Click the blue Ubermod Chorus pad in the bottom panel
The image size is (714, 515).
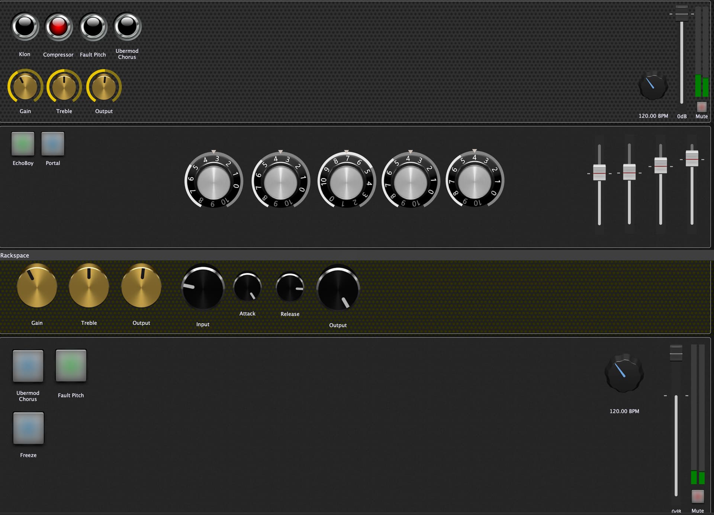coord(28,366)
